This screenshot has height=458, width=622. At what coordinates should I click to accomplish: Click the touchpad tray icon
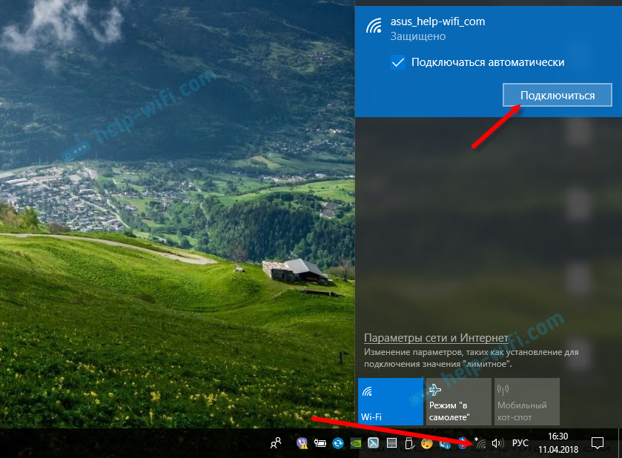(x=391, y=443)
